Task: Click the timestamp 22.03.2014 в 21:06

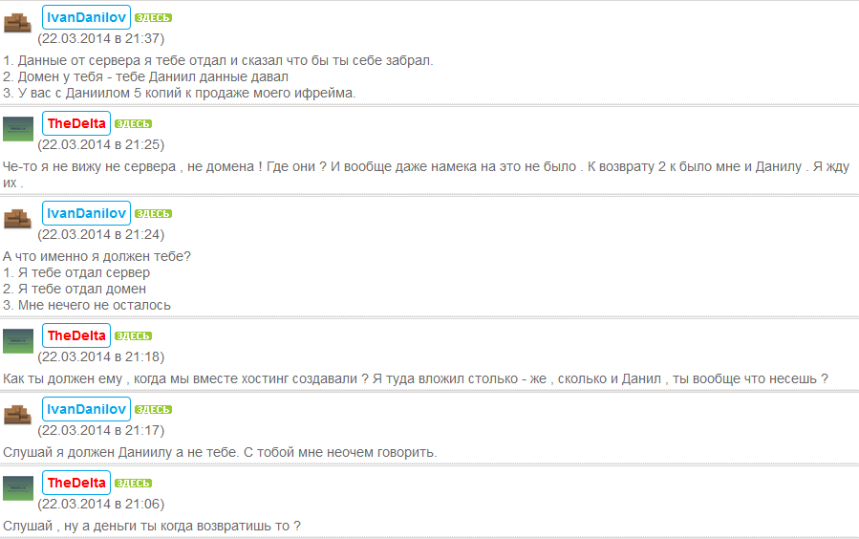Action: pos(100,505)
